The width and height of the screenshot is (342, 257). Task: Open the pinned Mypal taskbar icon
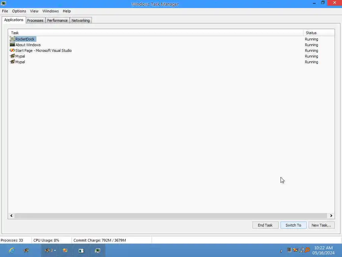click(x=26, y=250)
